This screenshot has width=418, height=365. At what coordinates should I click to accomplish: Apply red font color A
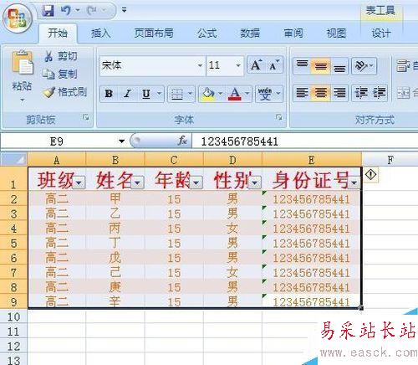235,94
